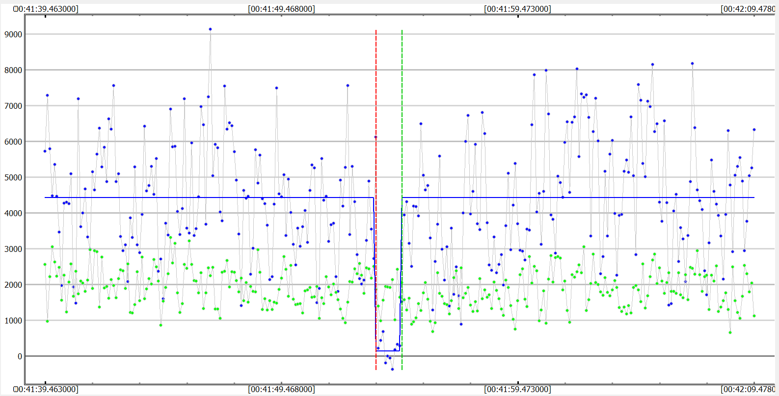
Task: Click the blue horizontal fit line right of green marker
Action: 579,198
